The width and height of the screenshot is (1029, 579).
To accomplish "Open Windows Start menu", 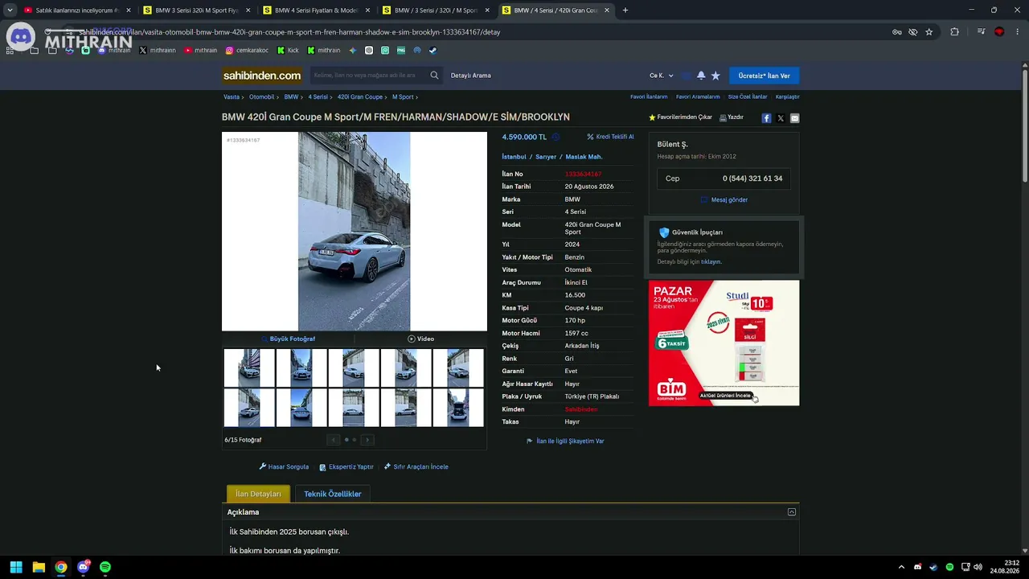I will [x=16, y=567].
